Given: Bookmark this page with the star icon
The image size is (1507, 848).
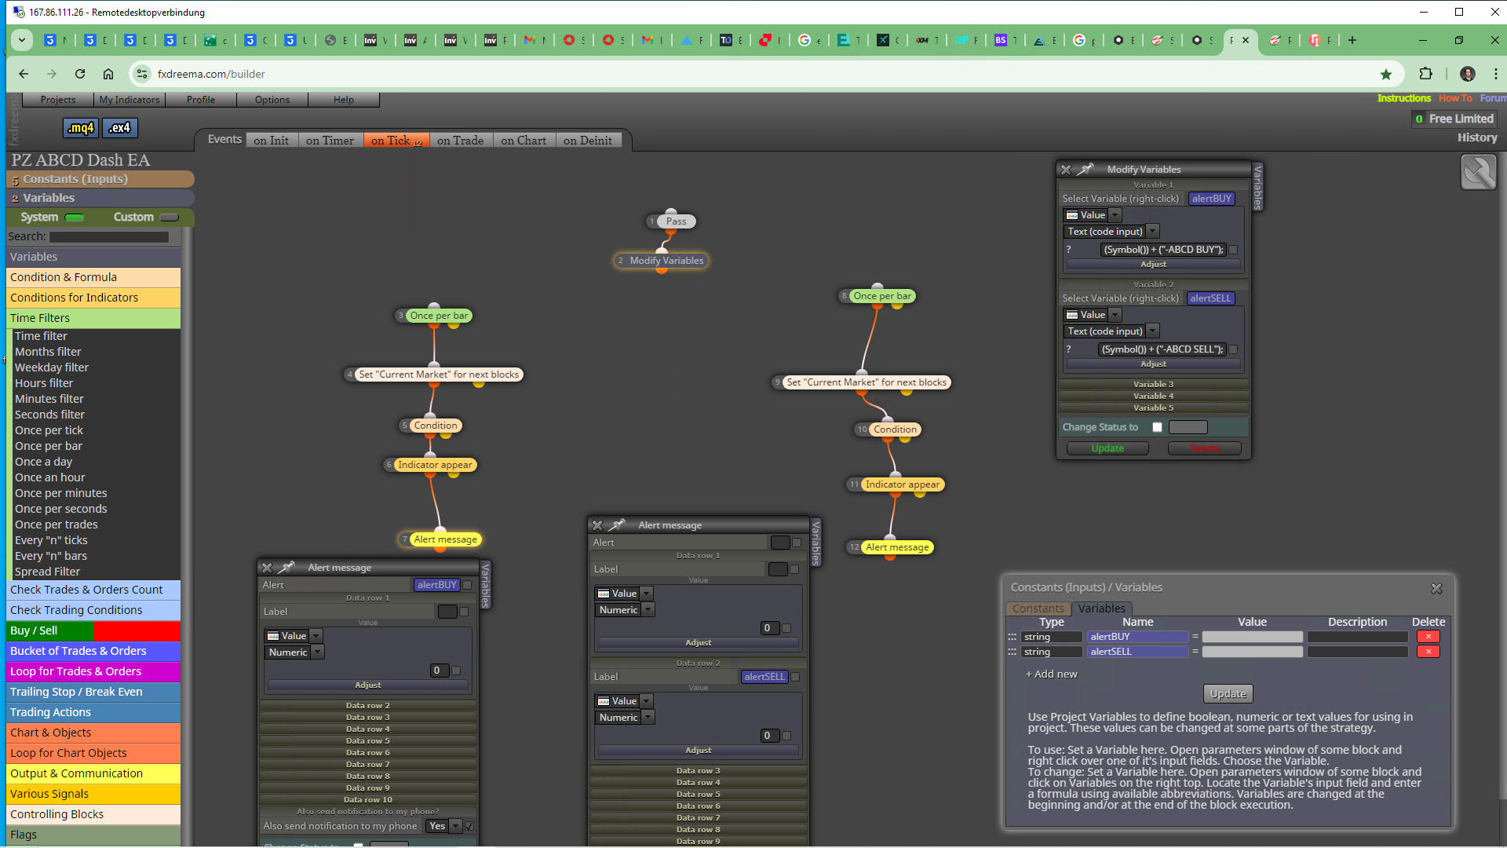Looking at the screenshot, I should [x=1386, y=74].
